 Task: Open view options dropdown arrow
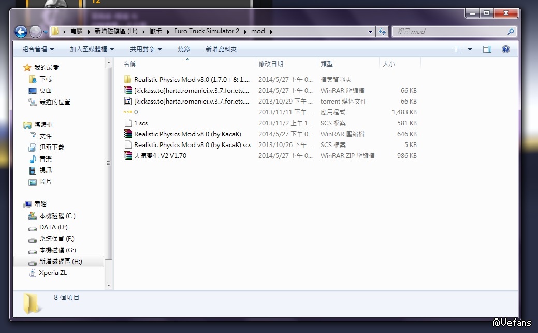point(470,49)
